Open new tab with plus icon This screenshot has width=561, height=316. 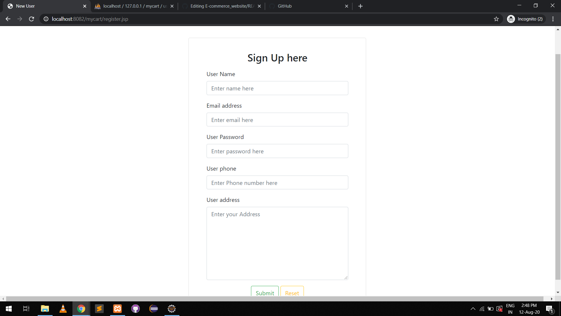(360, 6)
